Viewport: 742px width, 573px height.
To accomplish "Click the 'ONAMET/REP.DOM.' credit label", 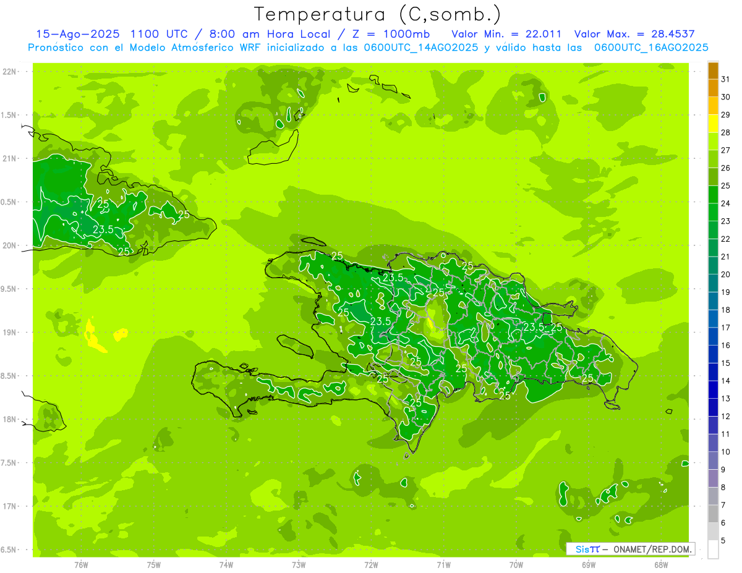I will (653, 549).
